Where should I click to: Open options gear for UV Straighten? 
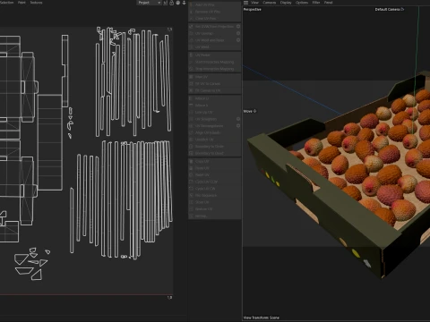tap(238, 119)
